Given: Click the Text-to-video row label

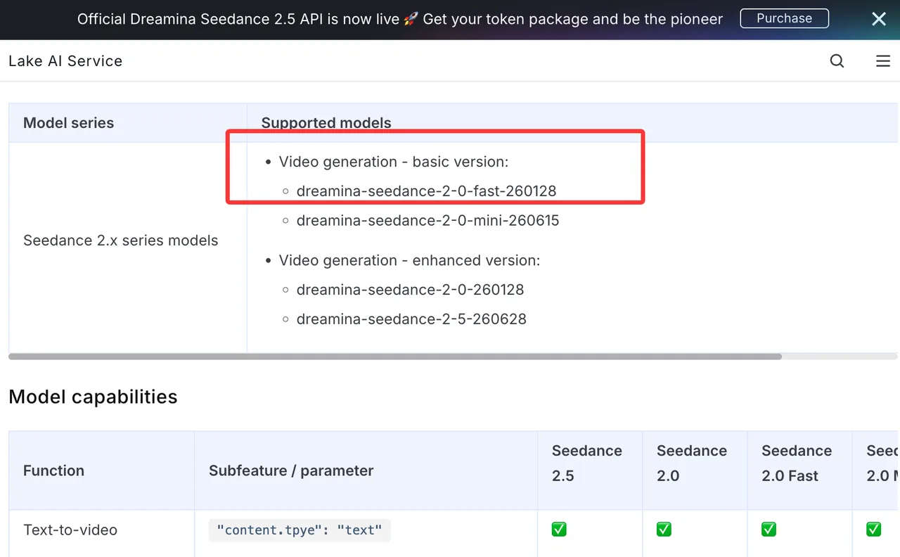Looking at the screenshot, I should click(x=70, y=530).
